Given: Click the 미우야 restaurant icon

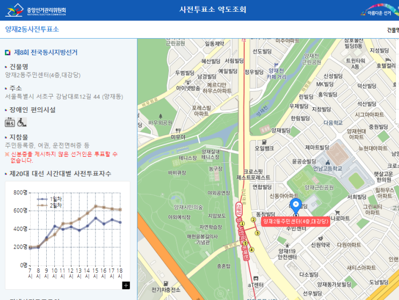Looking at the screenshot, I should [178, 130].
